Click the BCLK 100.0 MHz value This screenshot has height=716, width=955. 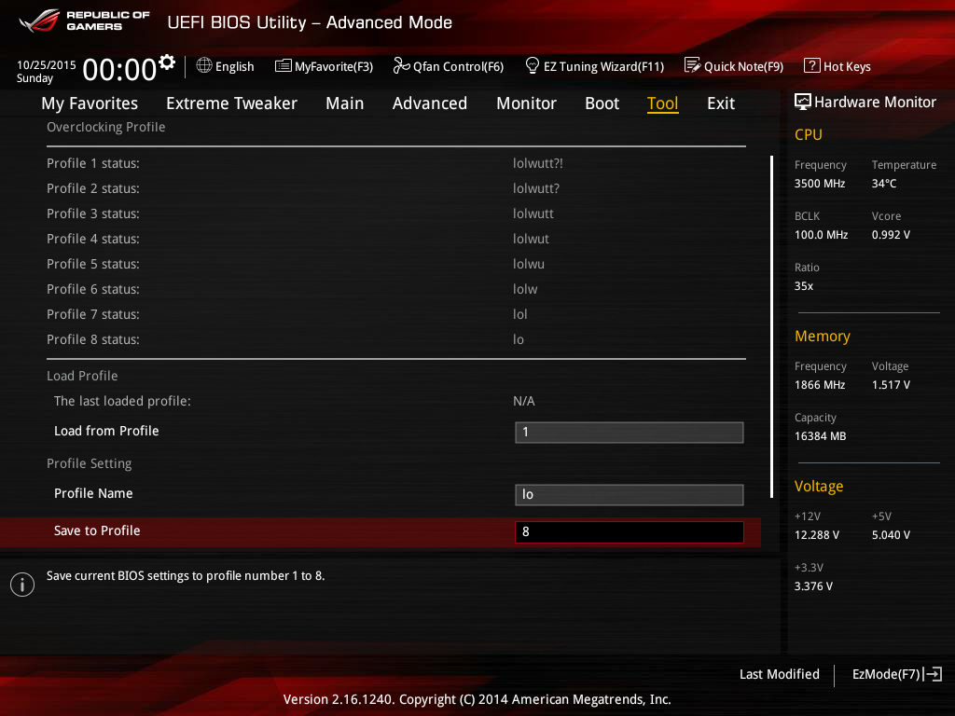pyautogui.click(x=821, y=234)
